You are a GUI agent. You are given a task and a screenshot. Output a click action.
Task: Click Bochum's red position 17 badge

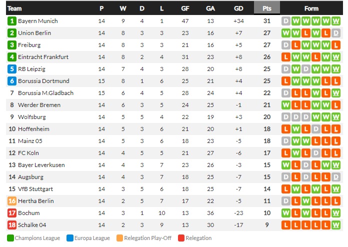12,213
